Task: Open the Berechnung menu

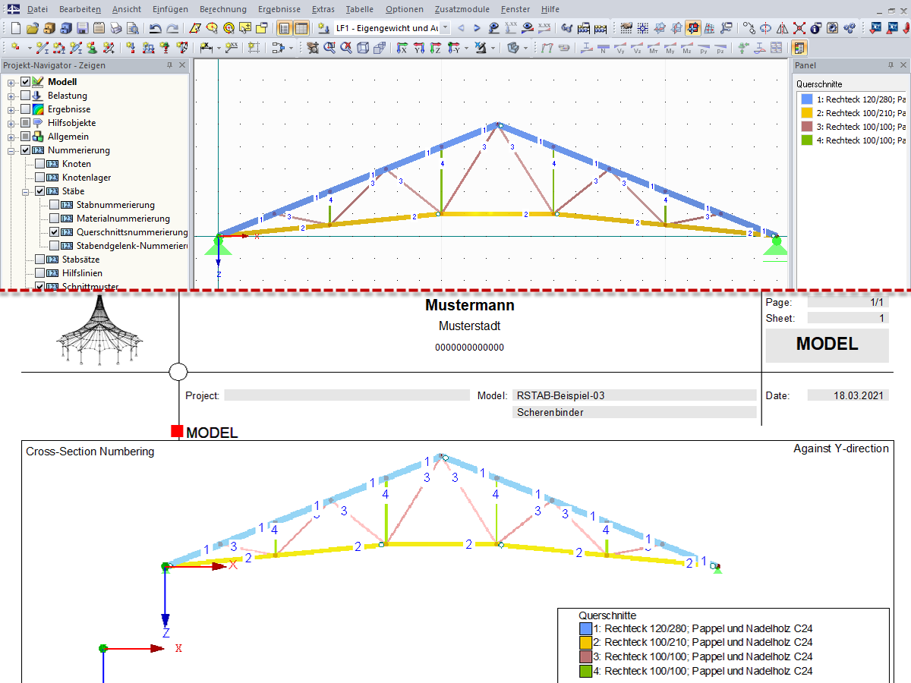Action: (223, 9)
